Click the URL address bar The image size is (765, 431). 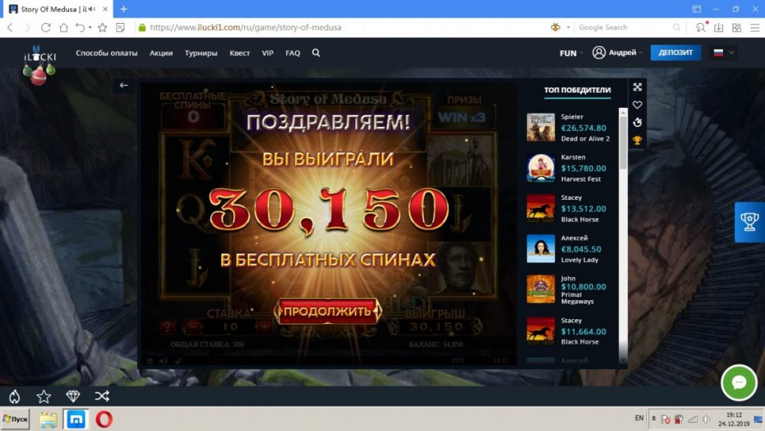(x=341, y=28)
